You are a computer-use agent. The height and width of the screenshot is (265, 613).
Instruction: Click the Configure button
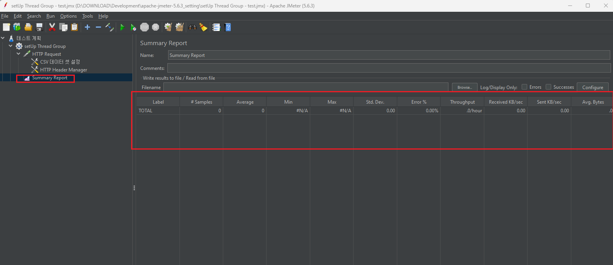coord(593,87)
